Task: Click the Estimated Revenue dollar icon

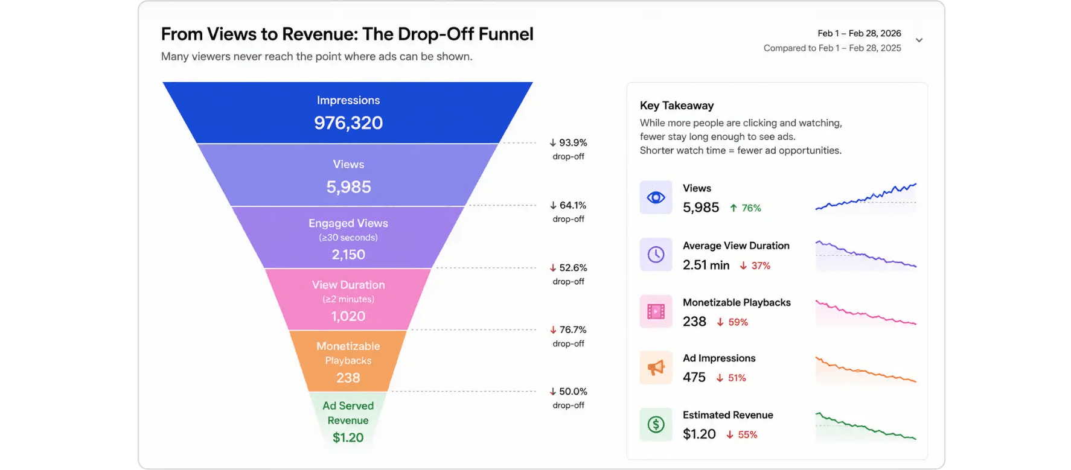Action: [656, 425]
